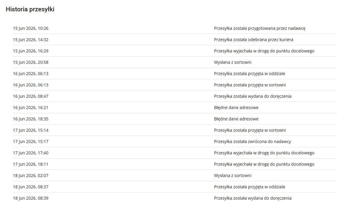Select the 15 Jun 2026, 10:26 timestamp

(x=30, y=28)
